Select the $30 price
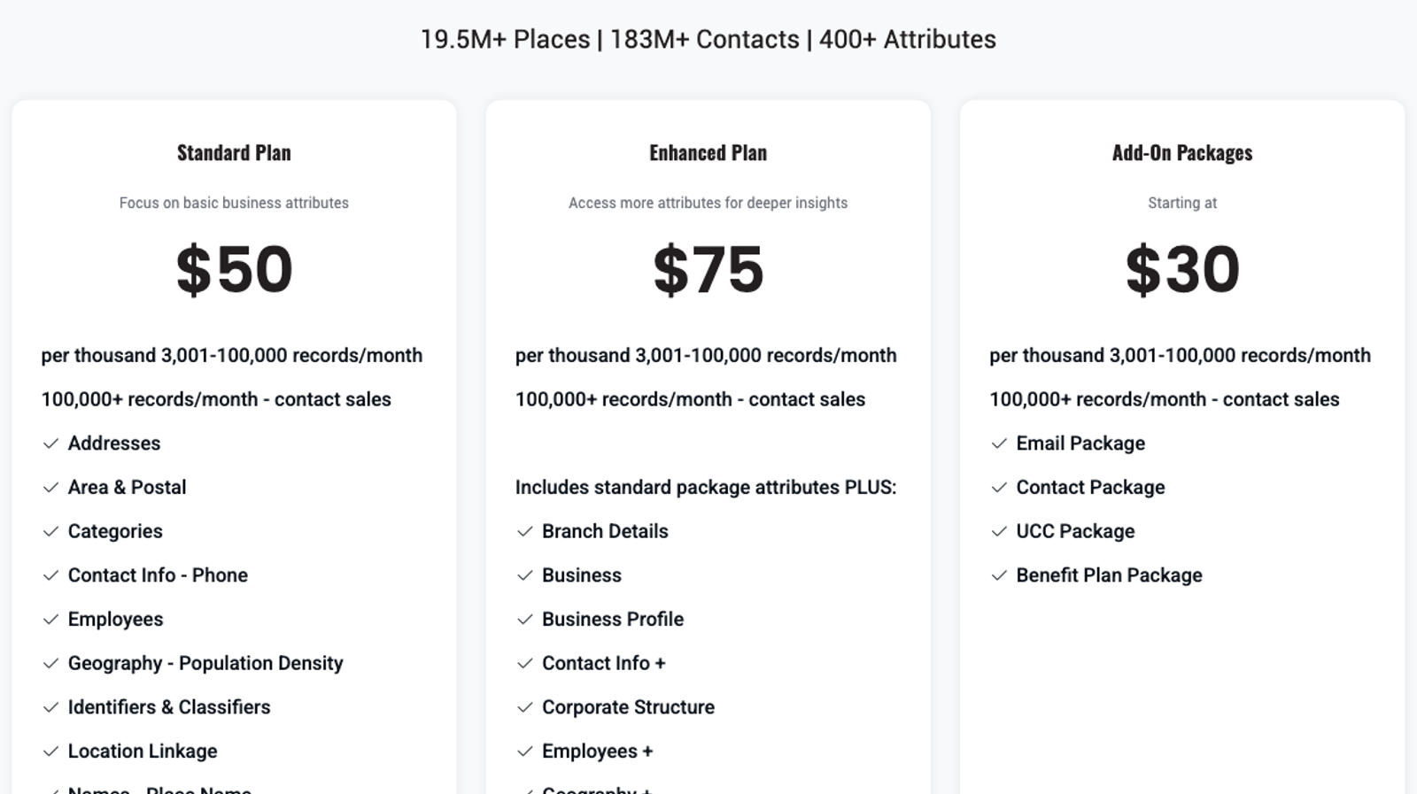The image size is (1417, 794). (1182, 269)
